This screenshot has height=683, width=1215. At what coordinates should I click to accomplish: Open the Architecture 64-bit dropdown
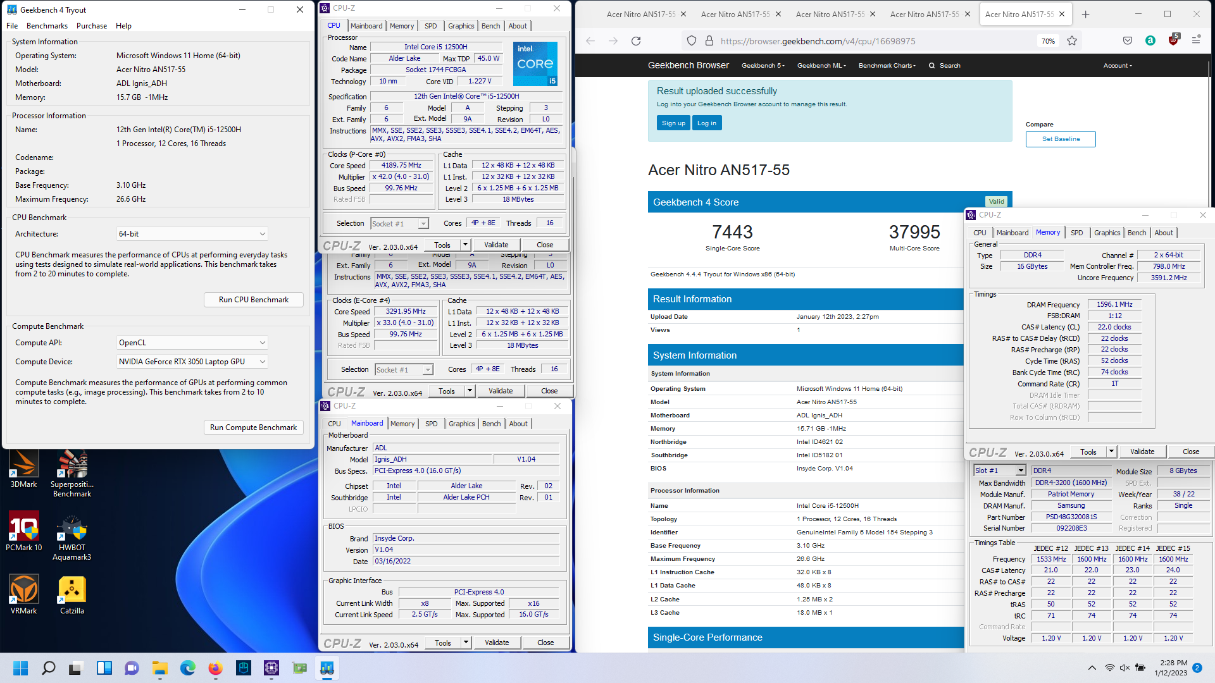pyautogui.click(x=192, y=234)
